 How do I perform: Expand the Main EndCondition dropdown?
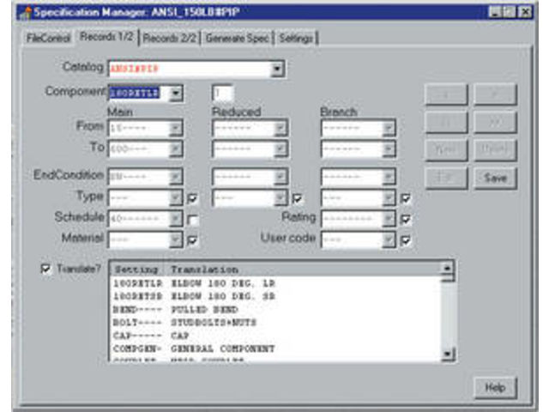click(176, 178)
